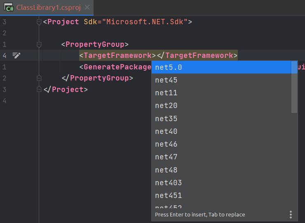The width and height of the screenshot is (305, 223).
Task: Select the net451 completion entry
Action: coord(168,195)
